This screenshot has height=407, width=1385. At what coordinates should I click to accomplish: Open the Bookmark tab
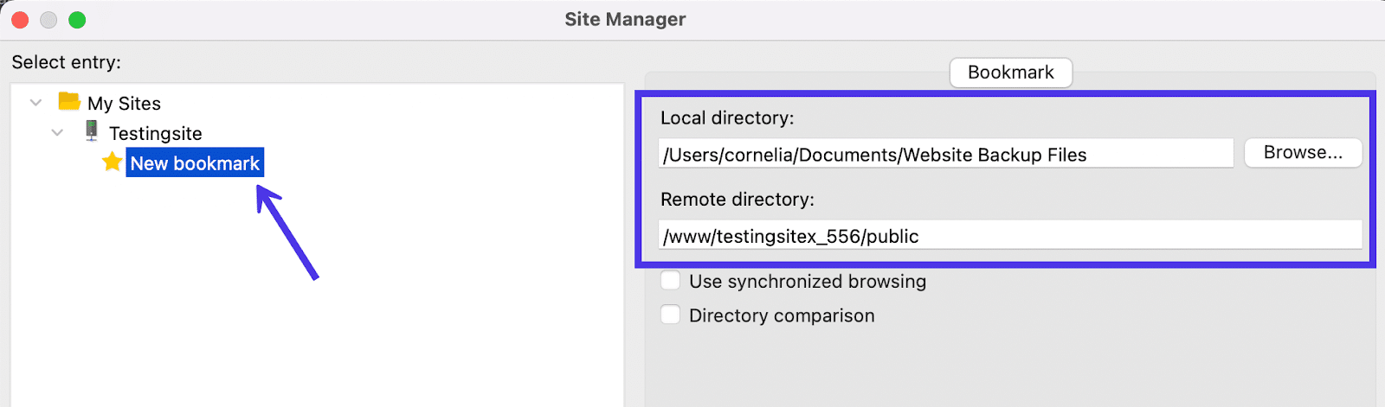[x=1010, y=73]
